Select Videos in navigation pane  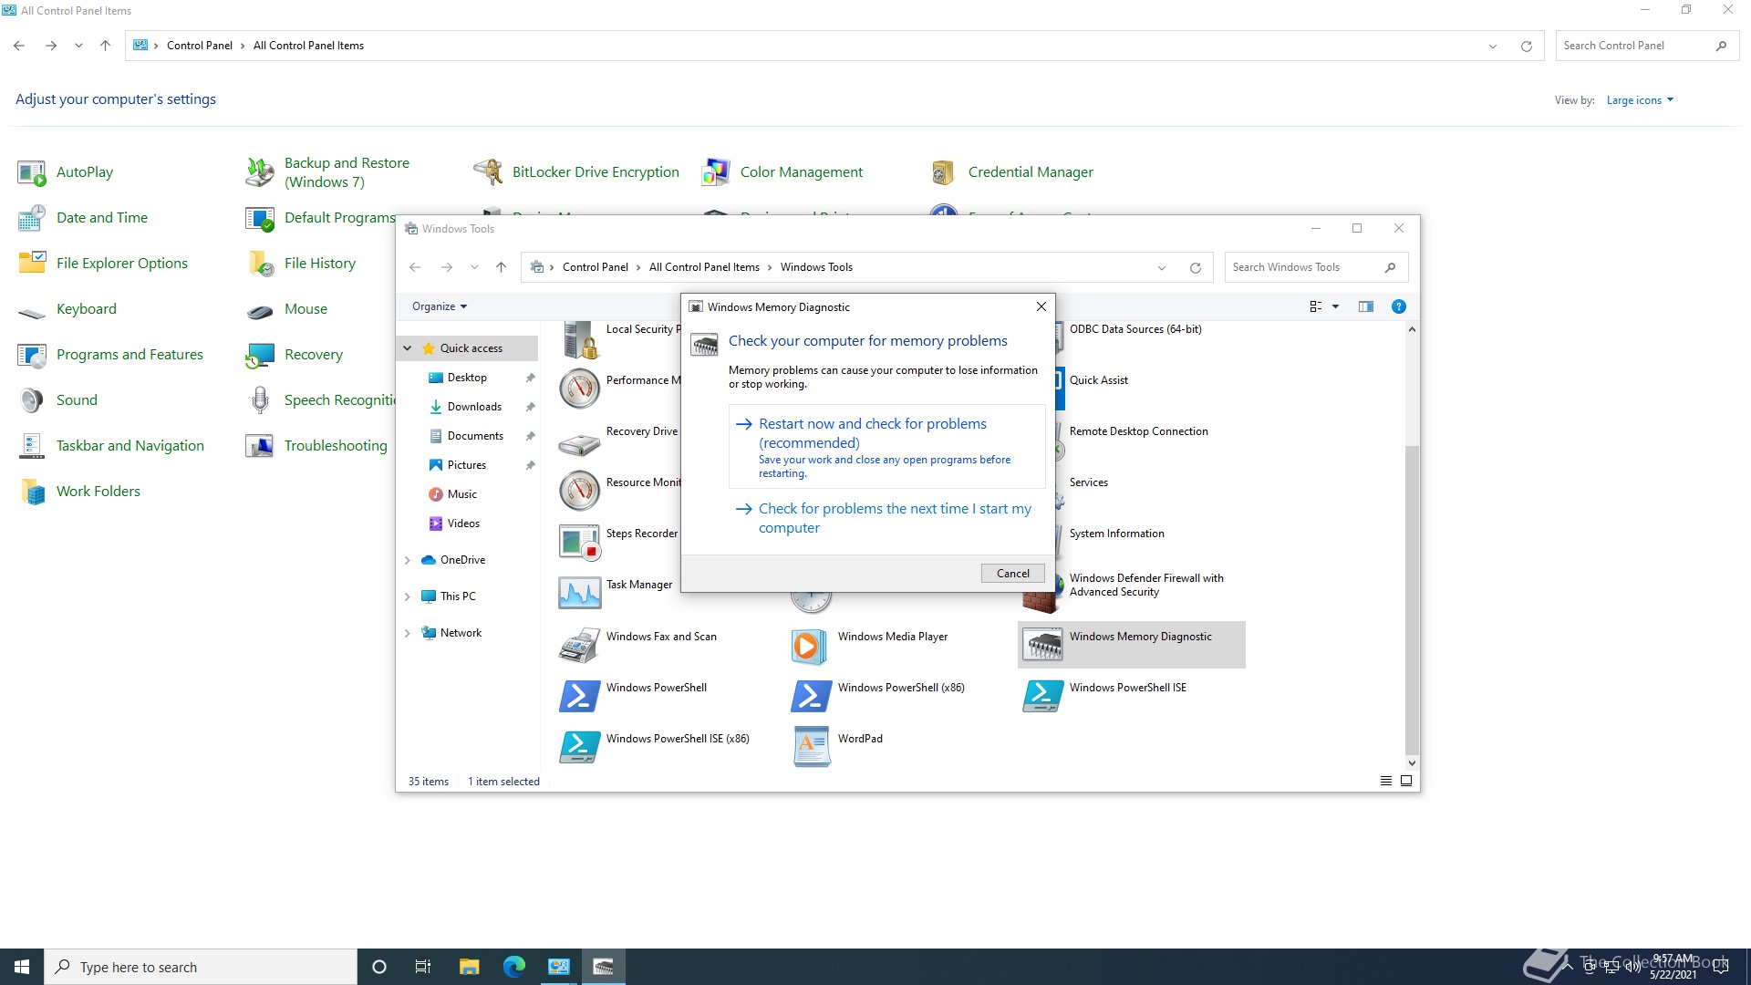(x=463, y=524)
